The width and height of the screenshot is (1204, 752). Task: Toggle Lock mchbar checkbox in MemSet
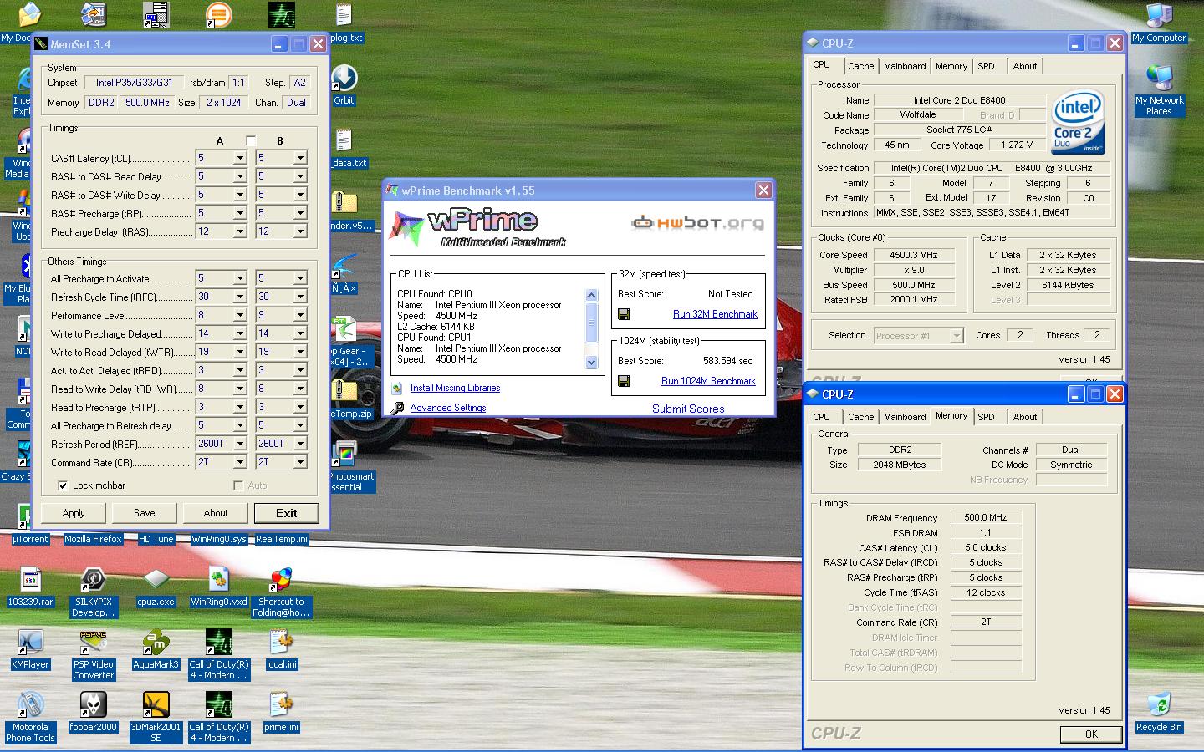[63, 485]
